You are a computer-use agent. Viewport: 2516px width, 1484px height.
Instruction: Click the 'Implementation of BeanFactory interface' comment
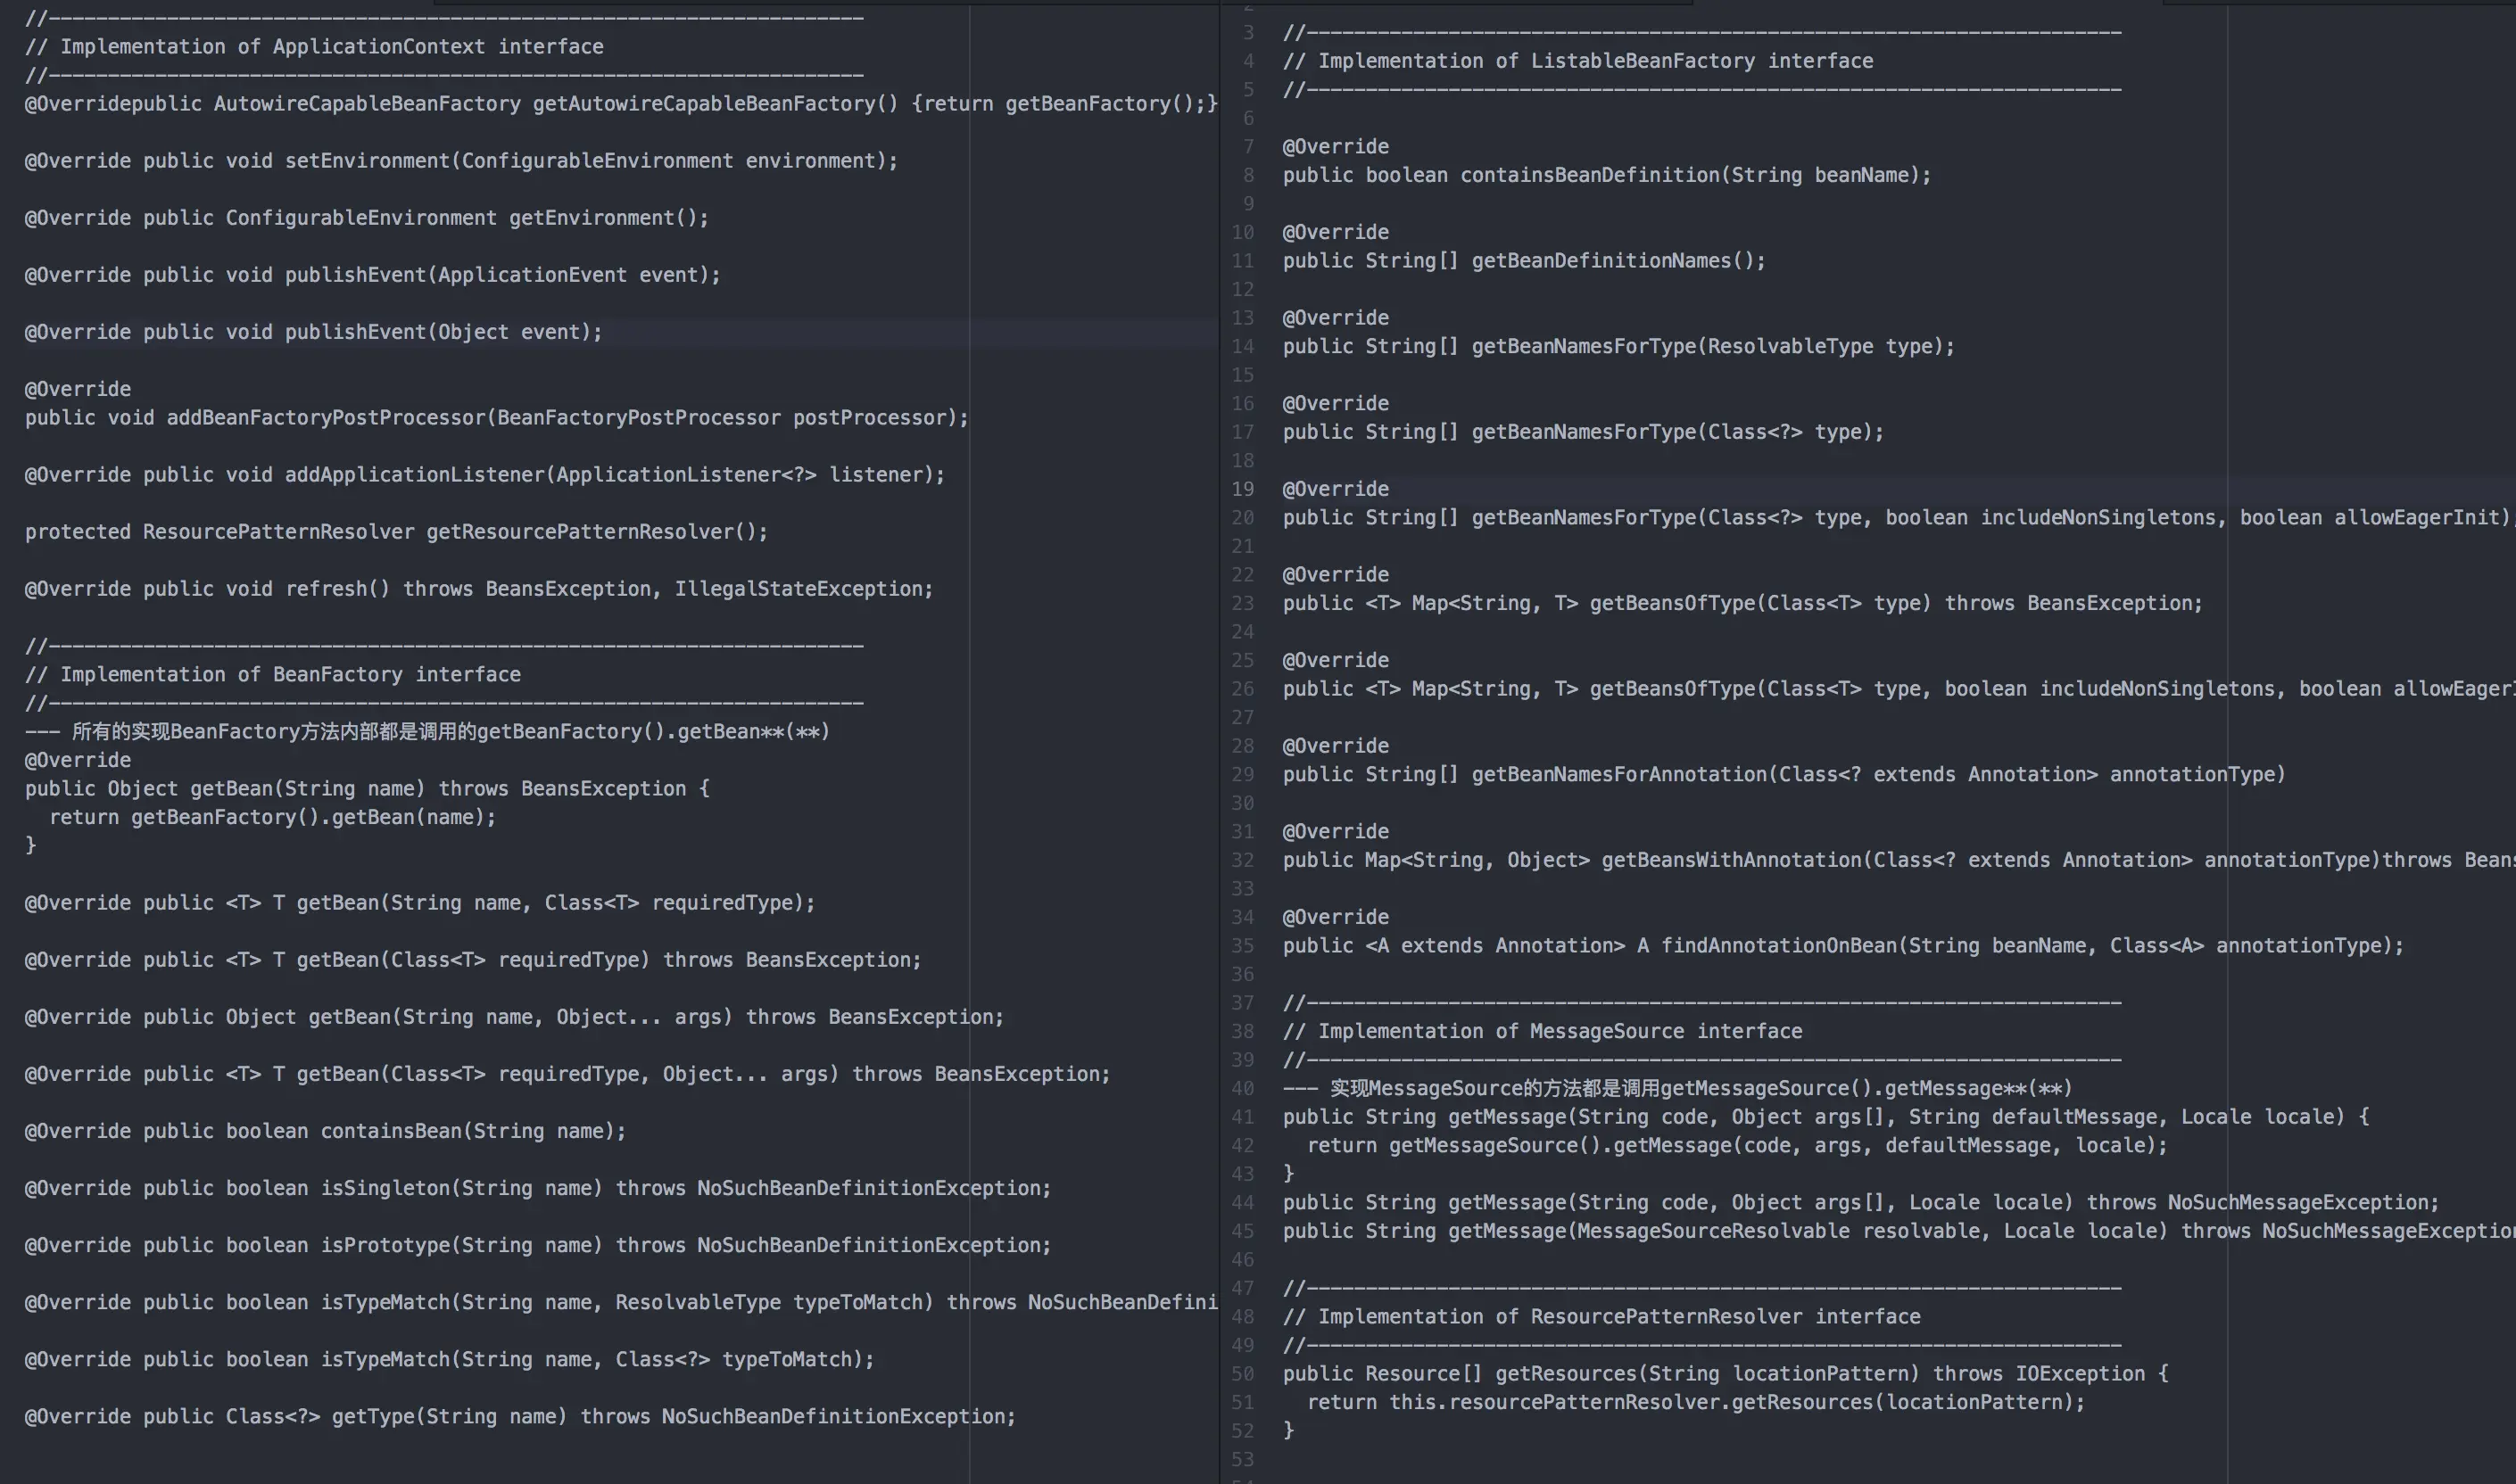[273, 674]
